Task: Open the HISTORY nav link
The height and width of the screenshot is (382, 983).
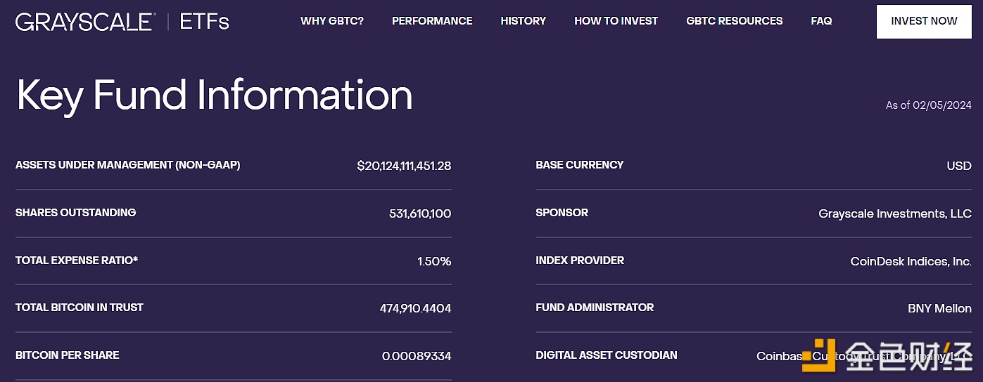Action: coord(524,21)
